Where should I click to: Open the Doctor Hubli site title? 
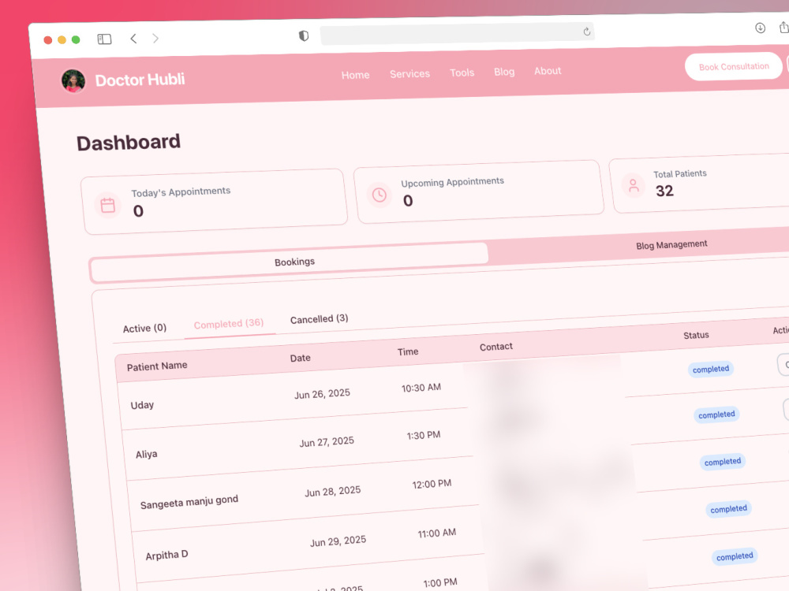(x=140, y=80)
